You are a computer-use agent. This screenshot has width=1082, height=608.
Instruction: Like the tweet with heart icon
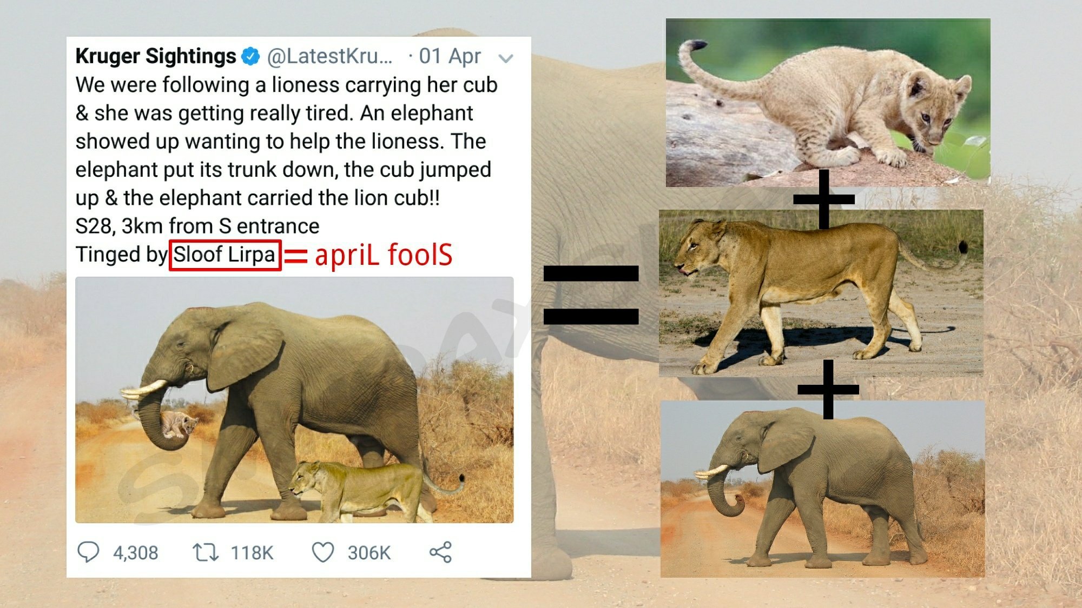tap(323, 552)
